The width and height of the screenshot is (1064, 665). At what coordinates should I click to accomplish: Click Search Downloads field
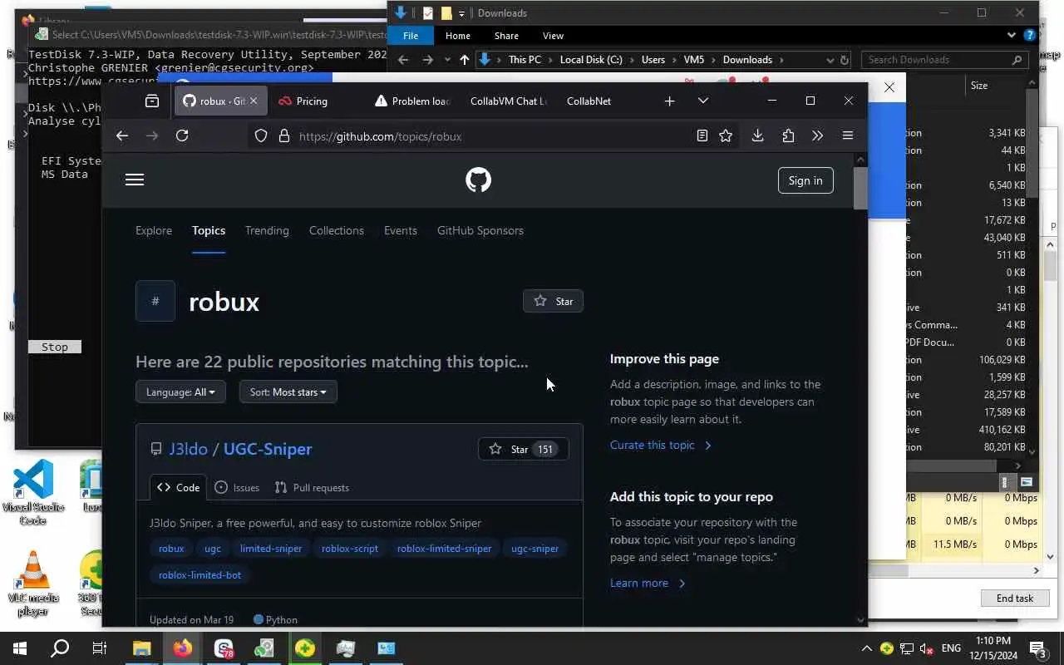pos(944,60)
